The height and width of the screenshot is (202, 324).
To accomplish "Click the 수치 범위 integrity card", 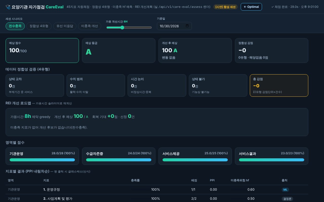I will [96, 85].
